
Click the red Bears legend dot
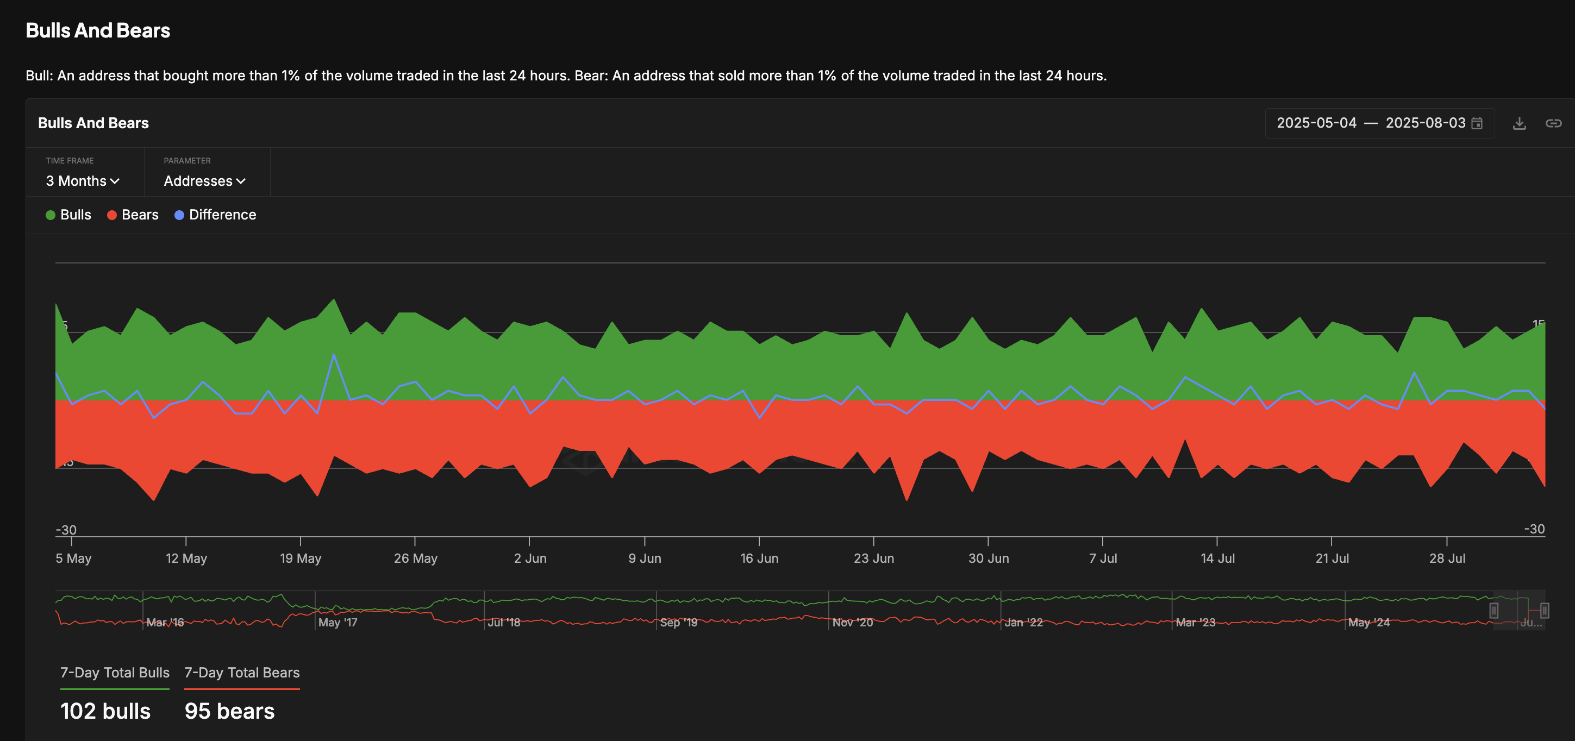[112, 215]
